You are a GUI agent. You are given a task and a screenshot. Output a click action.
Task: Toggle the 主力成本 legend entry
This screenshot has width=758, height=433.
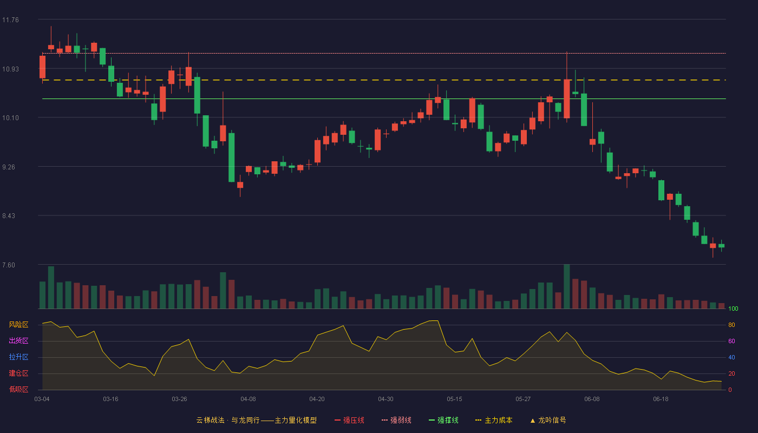pyautogui.click(x=494, y=420)
